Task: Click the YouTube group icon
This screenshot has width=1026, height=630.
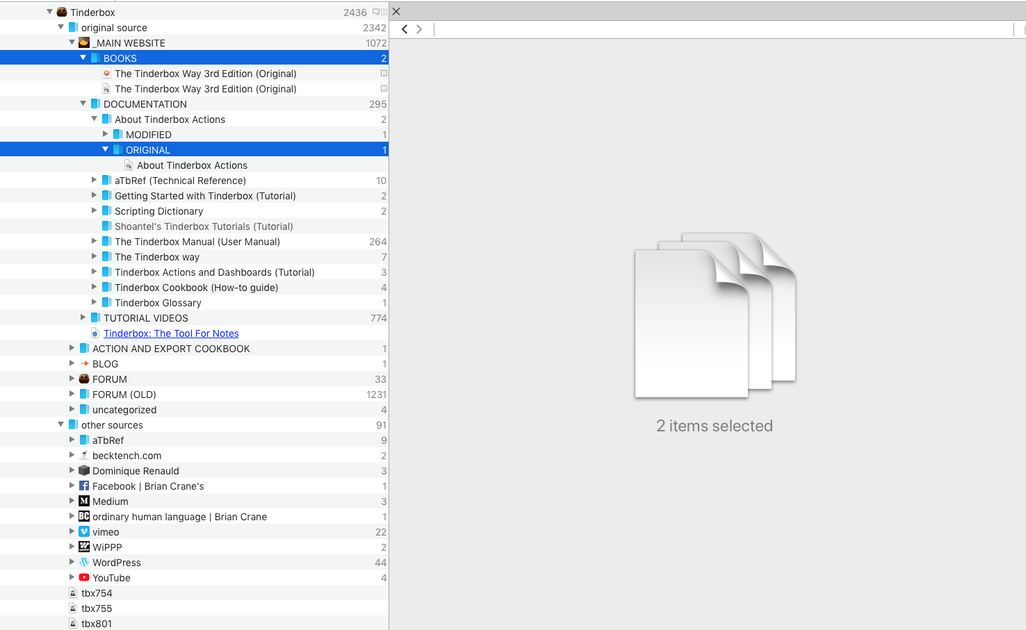Action: [84, 578]
